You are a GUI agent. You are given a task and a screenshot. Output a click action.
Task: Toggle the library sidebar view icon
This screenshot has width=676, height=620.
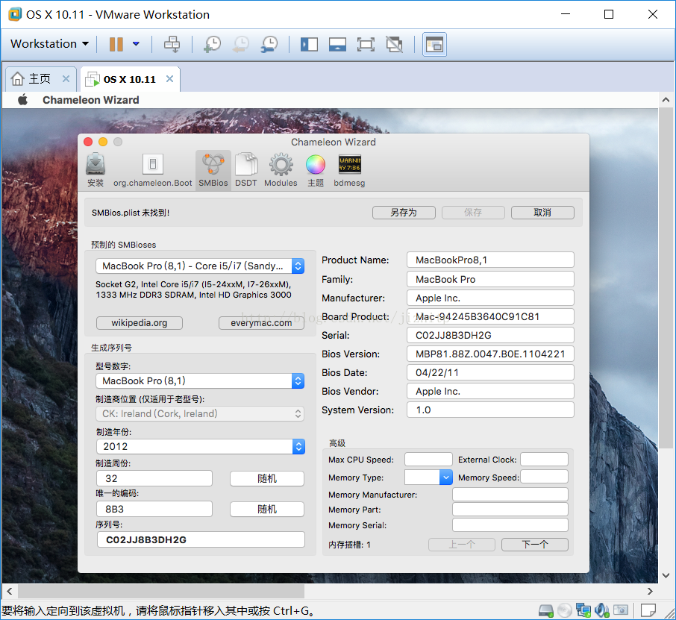pyautogui.click(x=309, y=44)
